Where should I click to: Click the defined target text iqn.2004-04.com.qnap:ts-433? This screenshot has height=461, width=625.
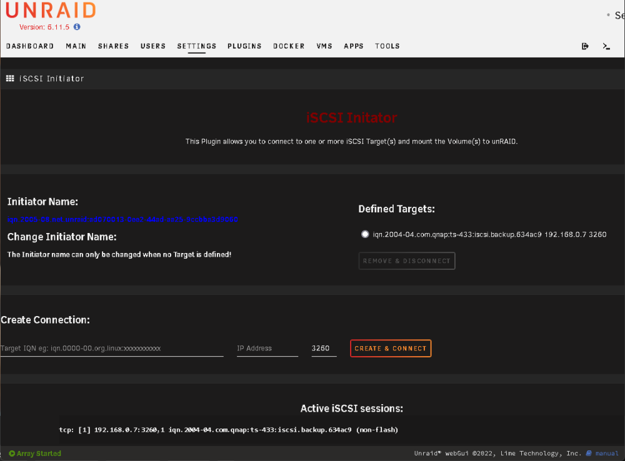[x=489, y=235]
